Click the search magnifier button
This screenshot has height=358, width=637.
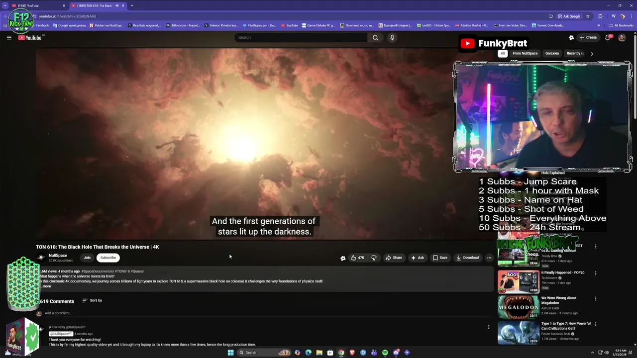click(x=375, y=37)
